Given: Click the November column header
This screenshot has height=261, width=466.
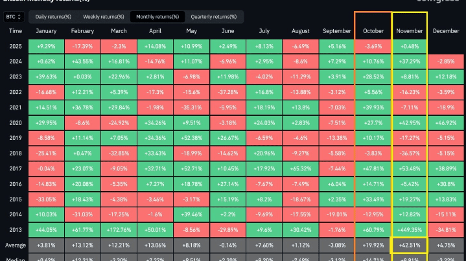Looking at the screenshot, I should pos(410,31).
